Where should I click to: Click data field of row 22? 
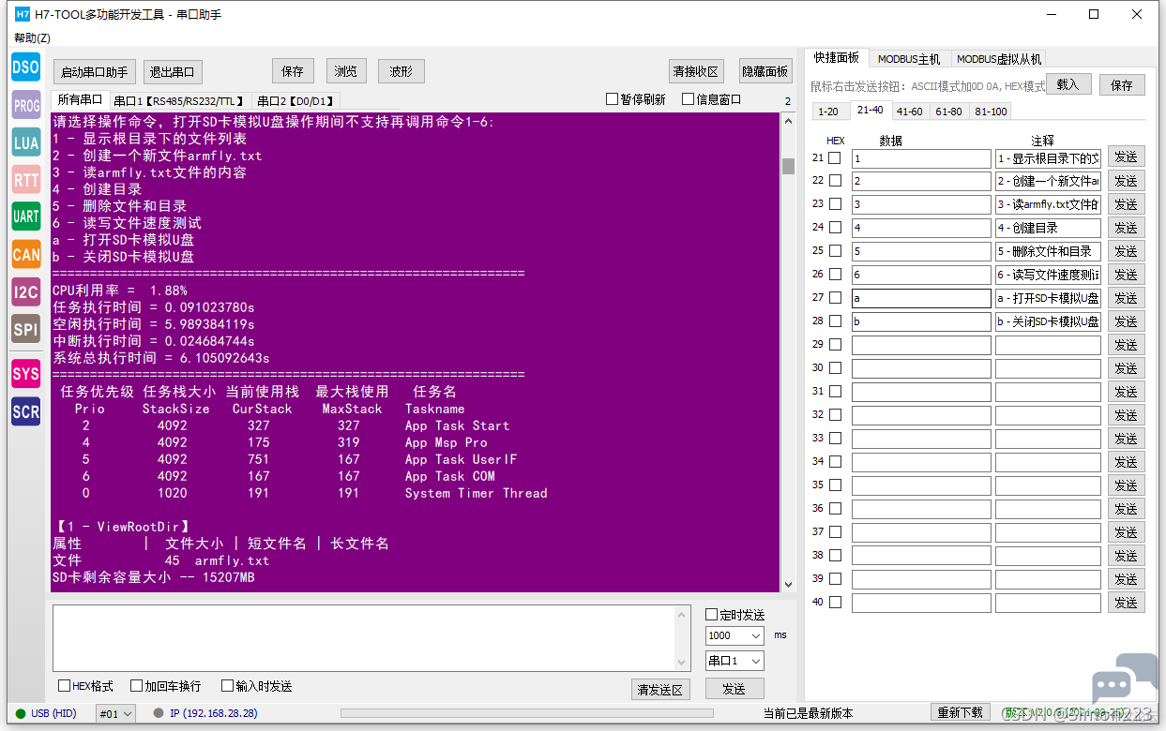pyautogui.click(x=921, y=181)
